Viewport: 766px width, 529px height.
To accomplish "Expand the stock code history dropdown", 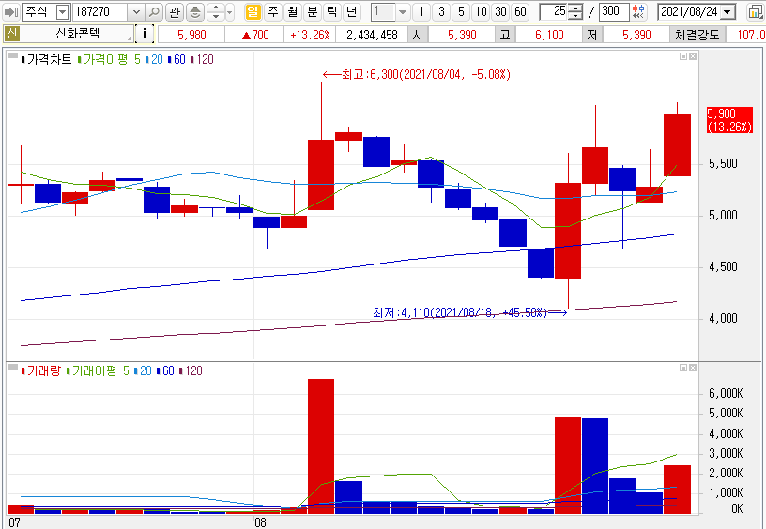I will tap(136, 11).
